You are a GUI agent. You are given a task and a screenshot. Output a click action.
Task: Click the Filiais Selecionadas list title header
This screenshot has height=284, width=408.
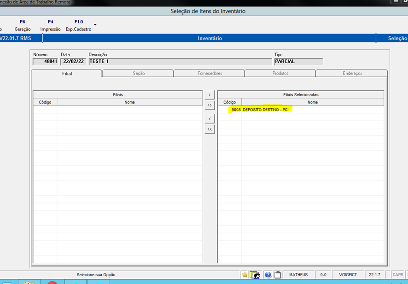[x=301, y=95]
